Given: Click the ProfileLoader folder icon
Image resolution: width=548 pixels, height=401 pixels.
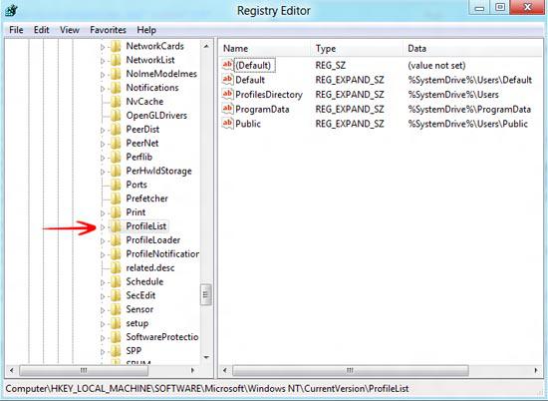Looking at the screenshot, I should pyautogui.click(x=116, y=240).
